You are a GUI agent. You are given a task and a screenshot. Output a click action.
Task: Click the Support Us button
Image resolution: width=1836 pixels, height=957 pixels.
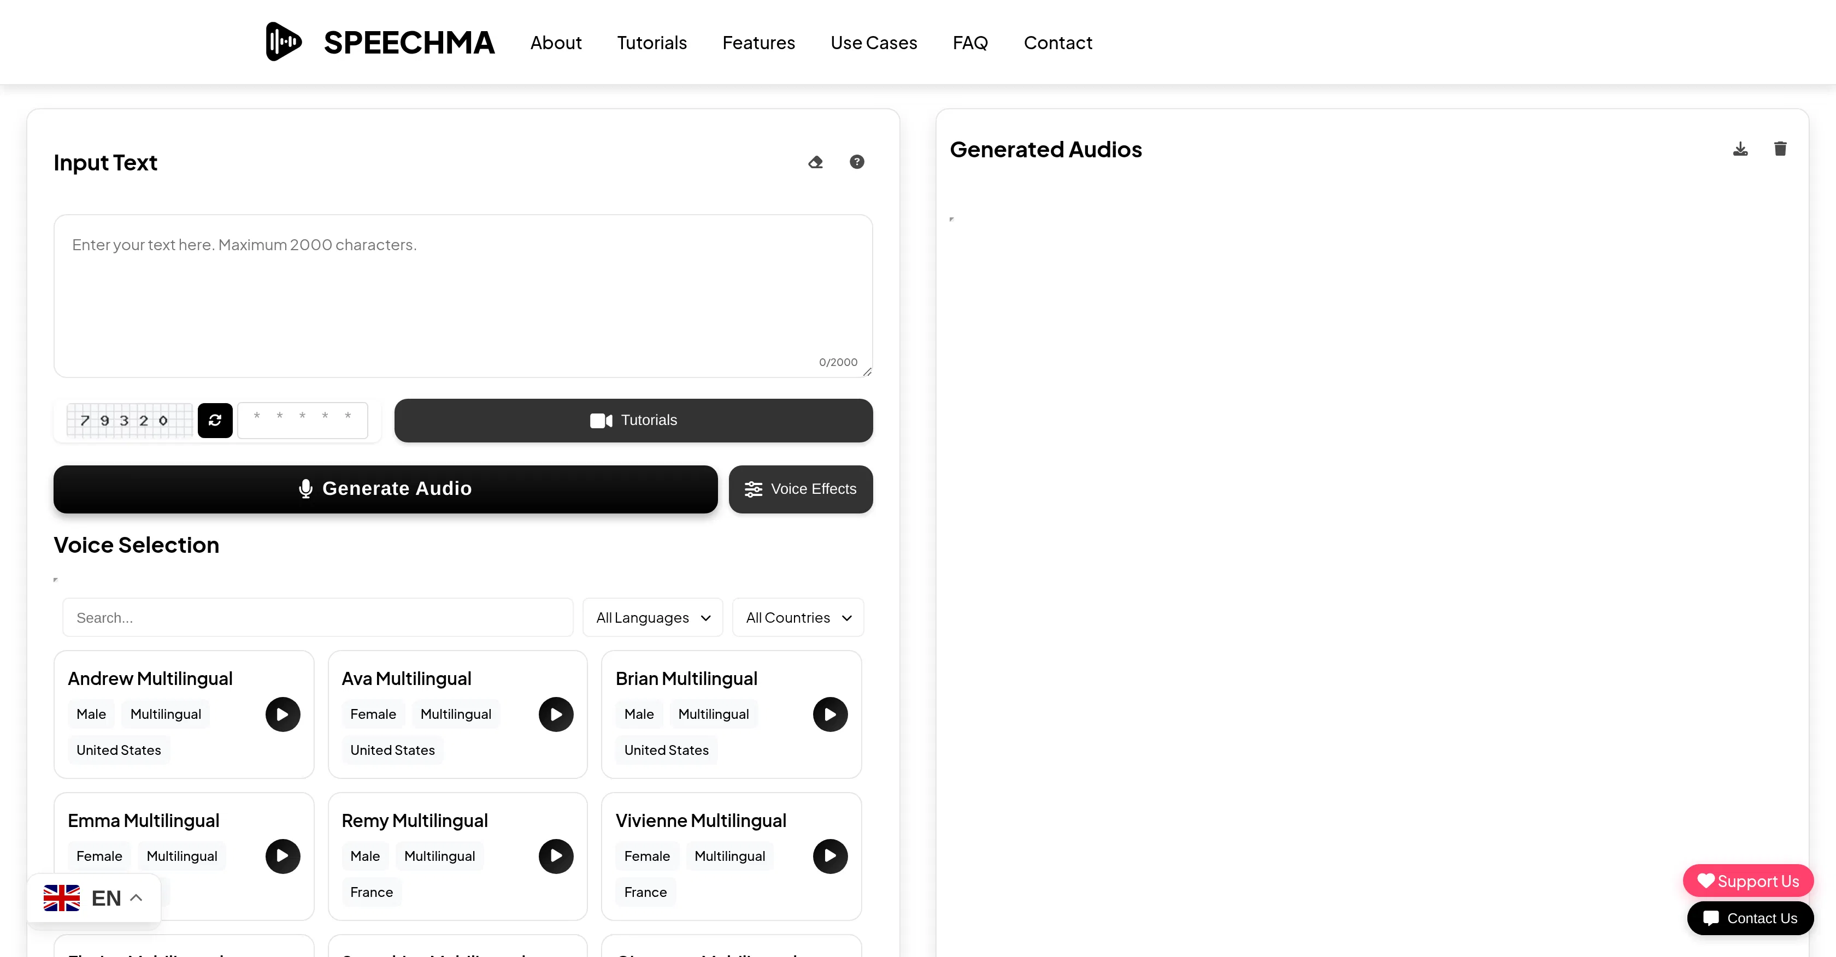pyautogui.click(x=1747, y=881)
